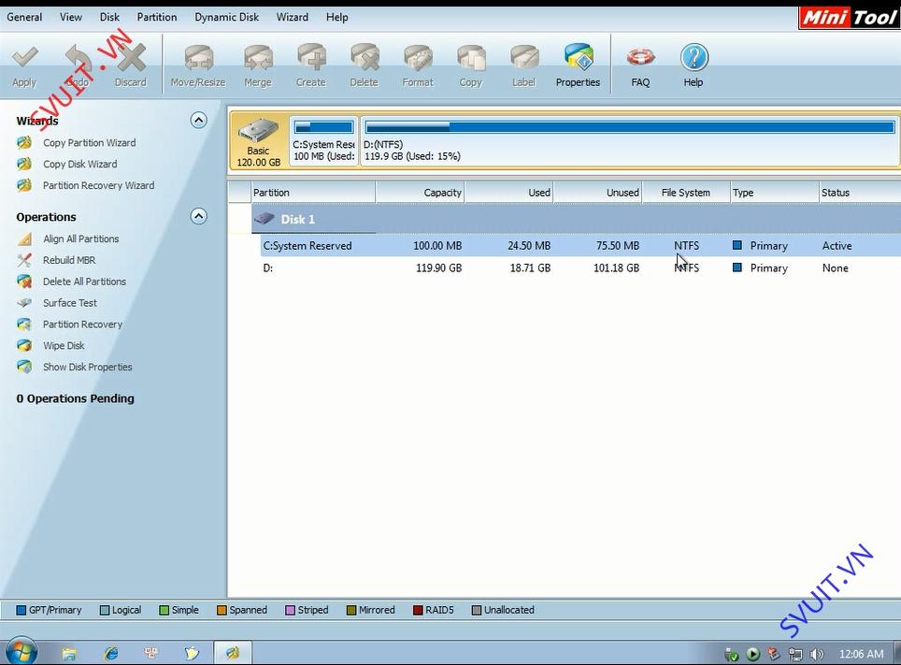Screen dimensions: 901x665
Task: Click the Help question mark icon
Action: coord(694,58)
